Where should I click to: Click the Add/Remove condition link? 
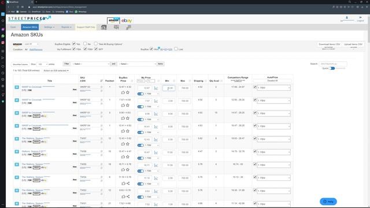(36, 50)
